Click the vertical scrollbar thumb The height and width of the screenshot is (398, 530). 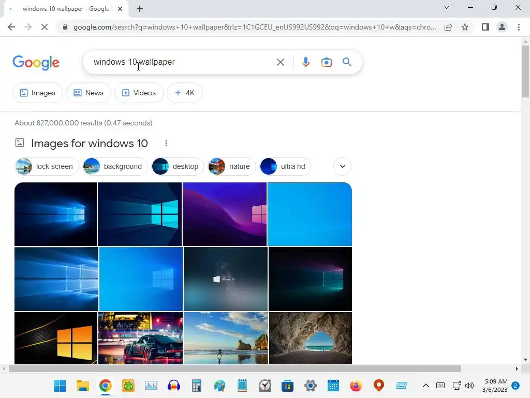pos(525,71)
